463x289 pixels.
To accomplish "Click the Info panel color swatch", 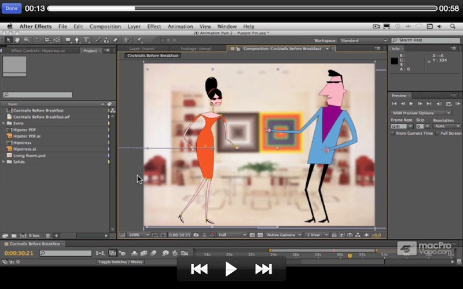I will click(x=394, y=61).
